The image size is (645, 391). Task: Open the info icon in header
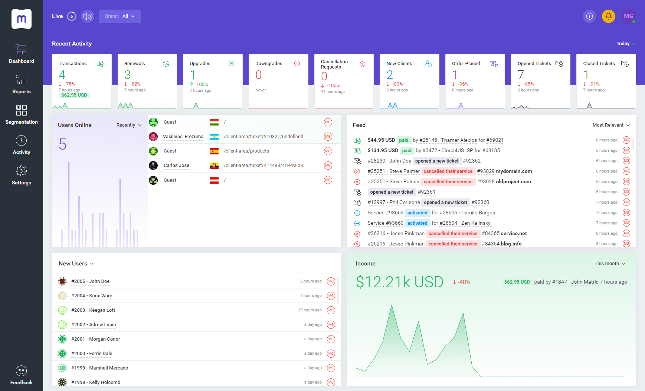click(x=589, y=16)
